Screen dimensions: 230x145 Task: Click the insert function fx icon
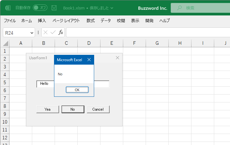tap(61, 32)
